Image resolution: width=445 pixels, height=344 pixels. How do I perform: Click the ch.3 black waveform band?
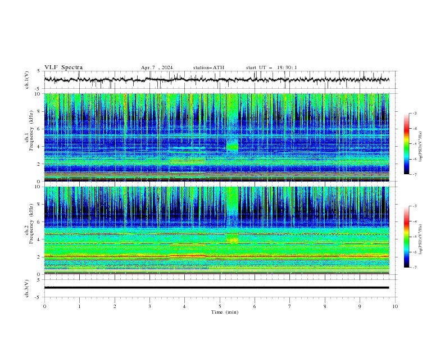216,288
